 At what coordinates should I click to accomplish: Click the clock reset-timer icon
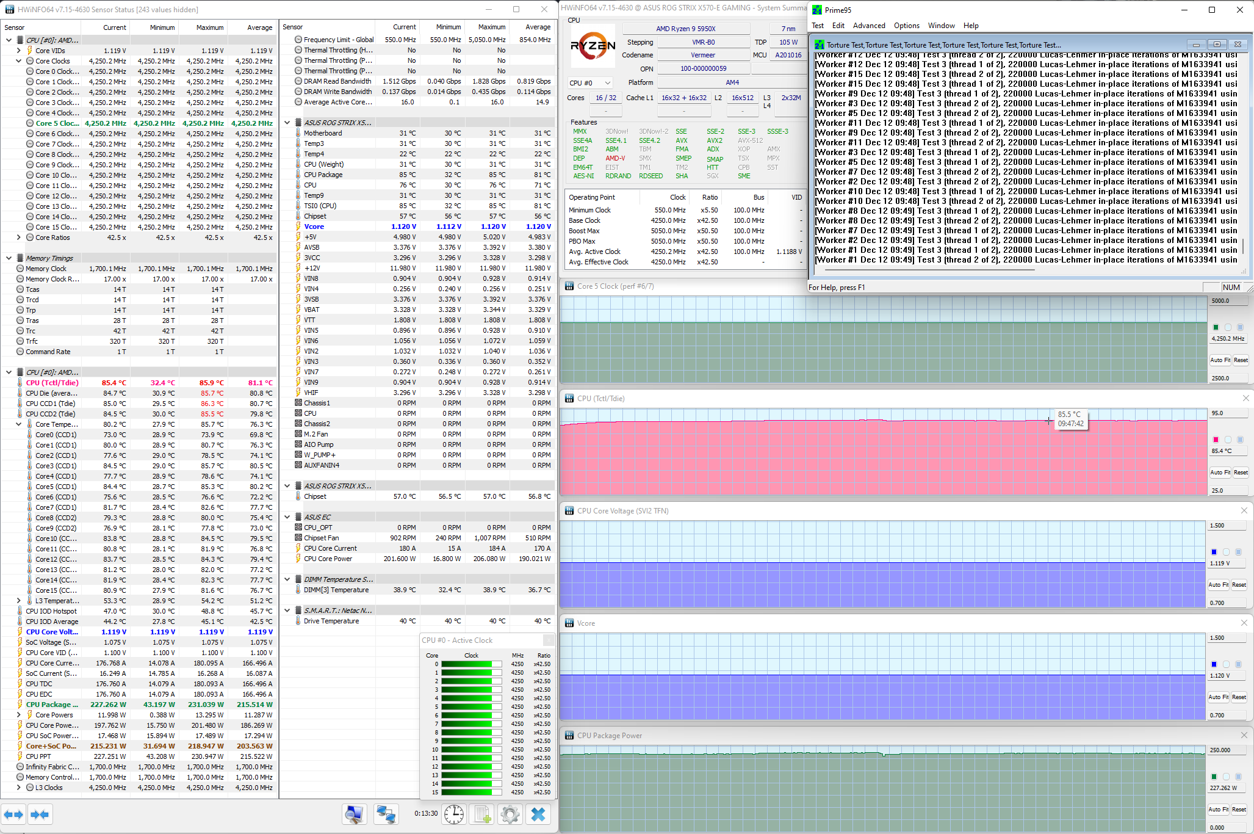click(x=453, y=814)
